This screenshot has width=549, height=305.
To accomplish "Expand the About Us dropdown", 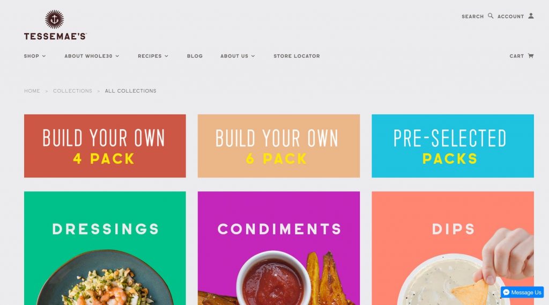I will (238, 56).
